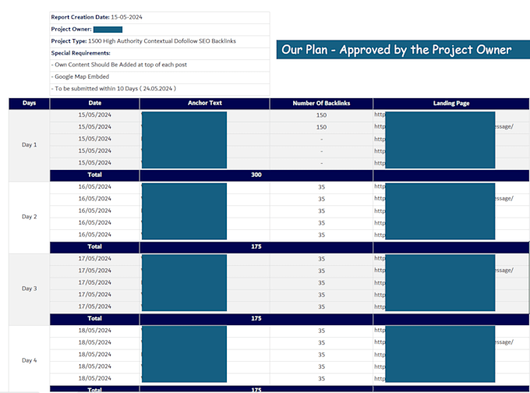This screenshot has height=393, width=530.
Task: Select the Day 3 merged cell
Action: tap(29, 289)
